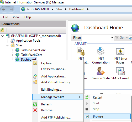132x122 pixels.
Task: Click the Dashboard Home globe icon
Action: click(x=75, y=28)
